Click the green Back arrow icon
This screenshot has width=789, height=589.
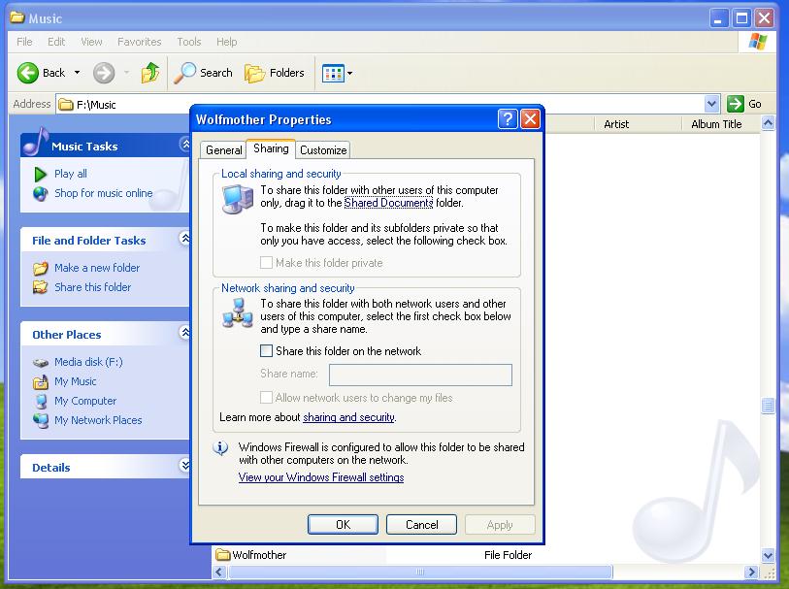click(28, 73)
